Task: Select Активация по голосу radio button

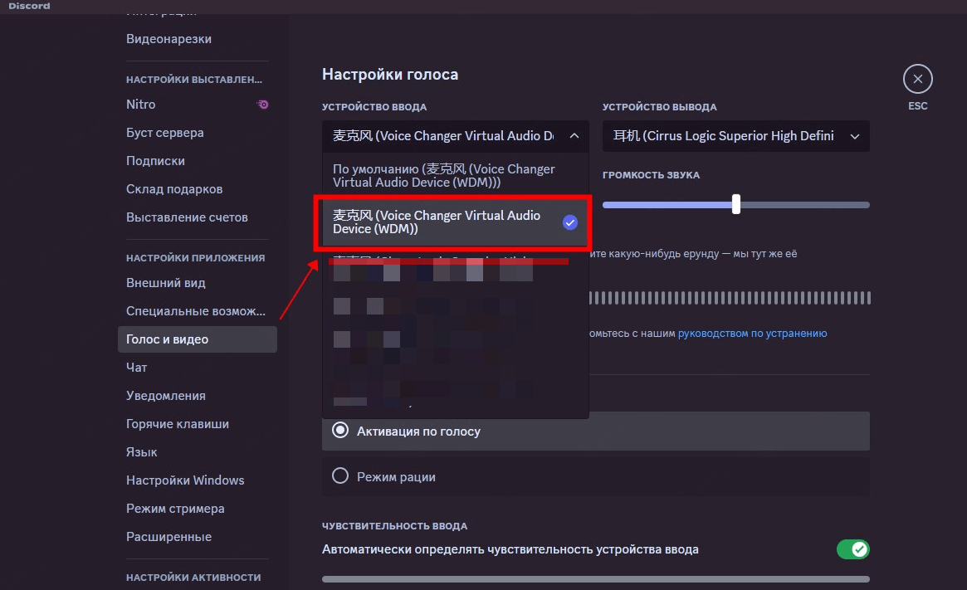Action: pos(340,431)
